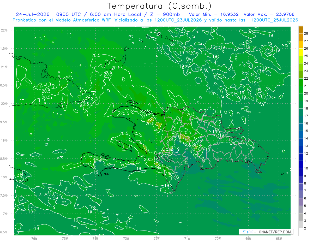Image resolution: width=313 pixels, height=242 pixels.
Task: Click the '14' value on the color scale
Action: pos(306,138)
